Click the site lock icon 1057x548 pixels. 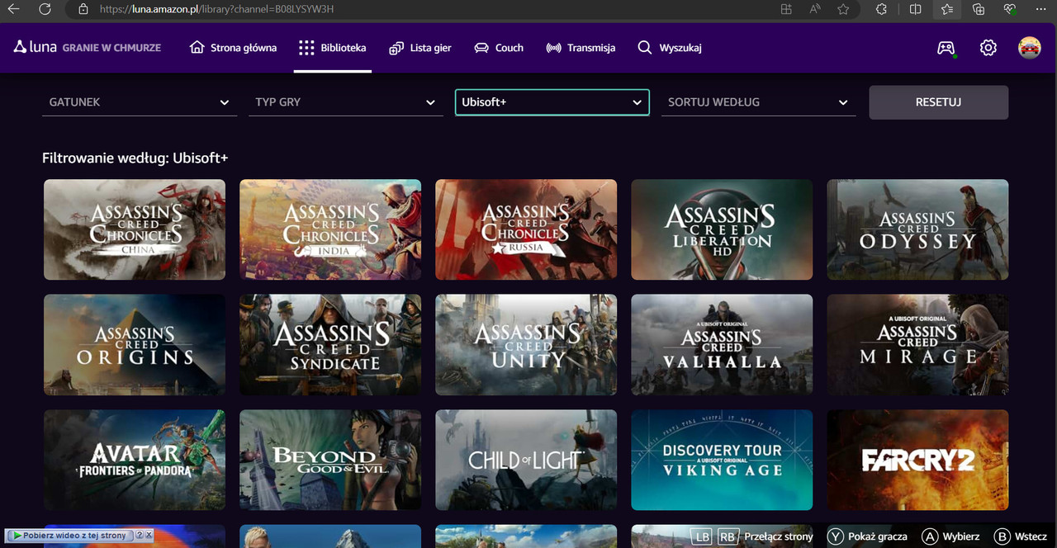coord(83,9)
